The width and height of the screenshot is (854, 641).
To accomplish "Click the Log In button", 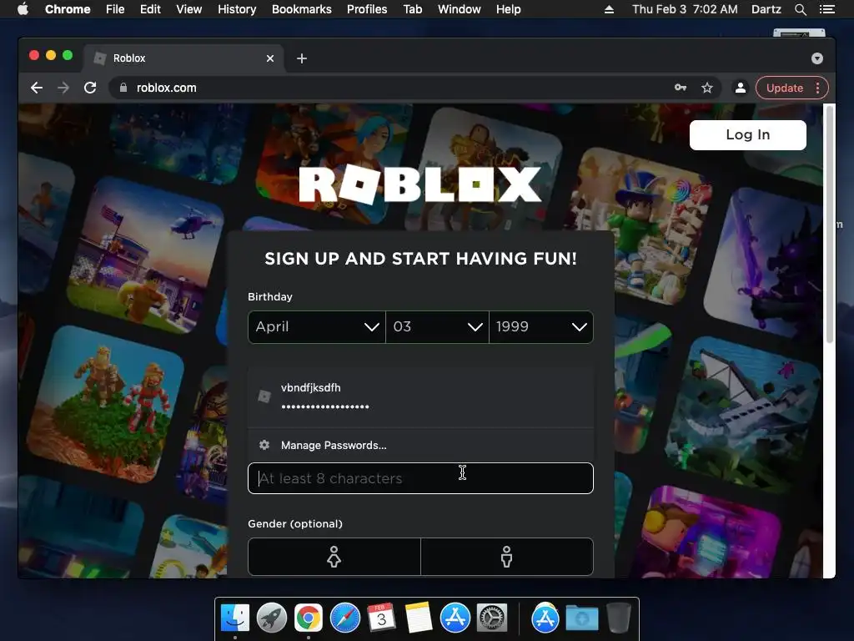I will (x=748, y=134).
